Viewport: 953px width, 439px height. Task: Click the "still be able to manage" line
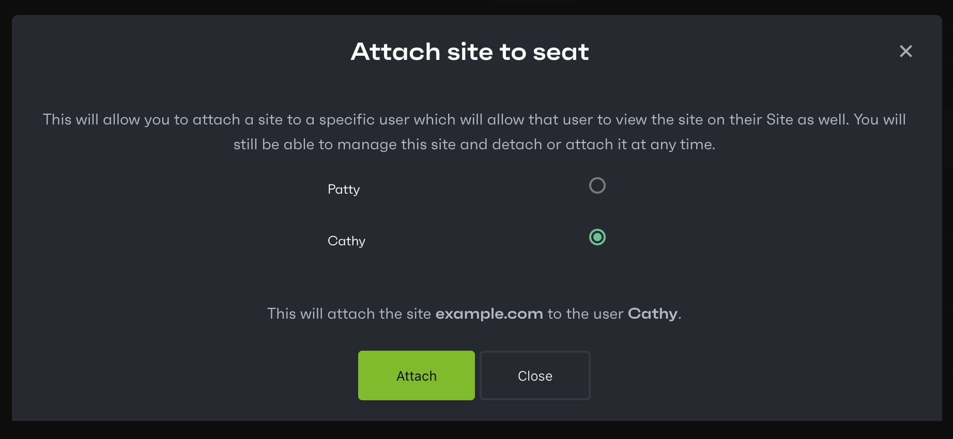pos(474,145)
